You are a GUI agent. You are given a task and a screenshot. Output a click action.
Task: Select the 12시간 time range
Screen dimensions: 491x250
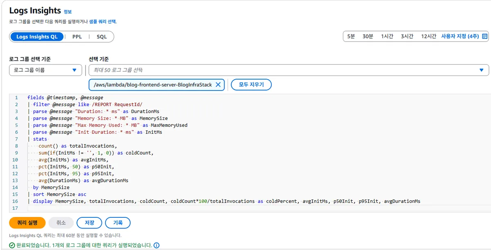428,36
